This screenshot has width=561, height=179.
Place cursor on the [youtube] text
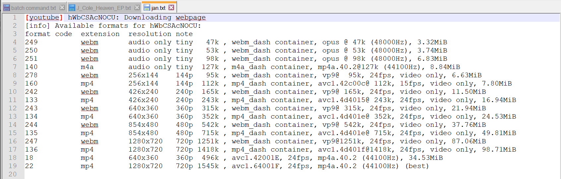tap(44, 18)
